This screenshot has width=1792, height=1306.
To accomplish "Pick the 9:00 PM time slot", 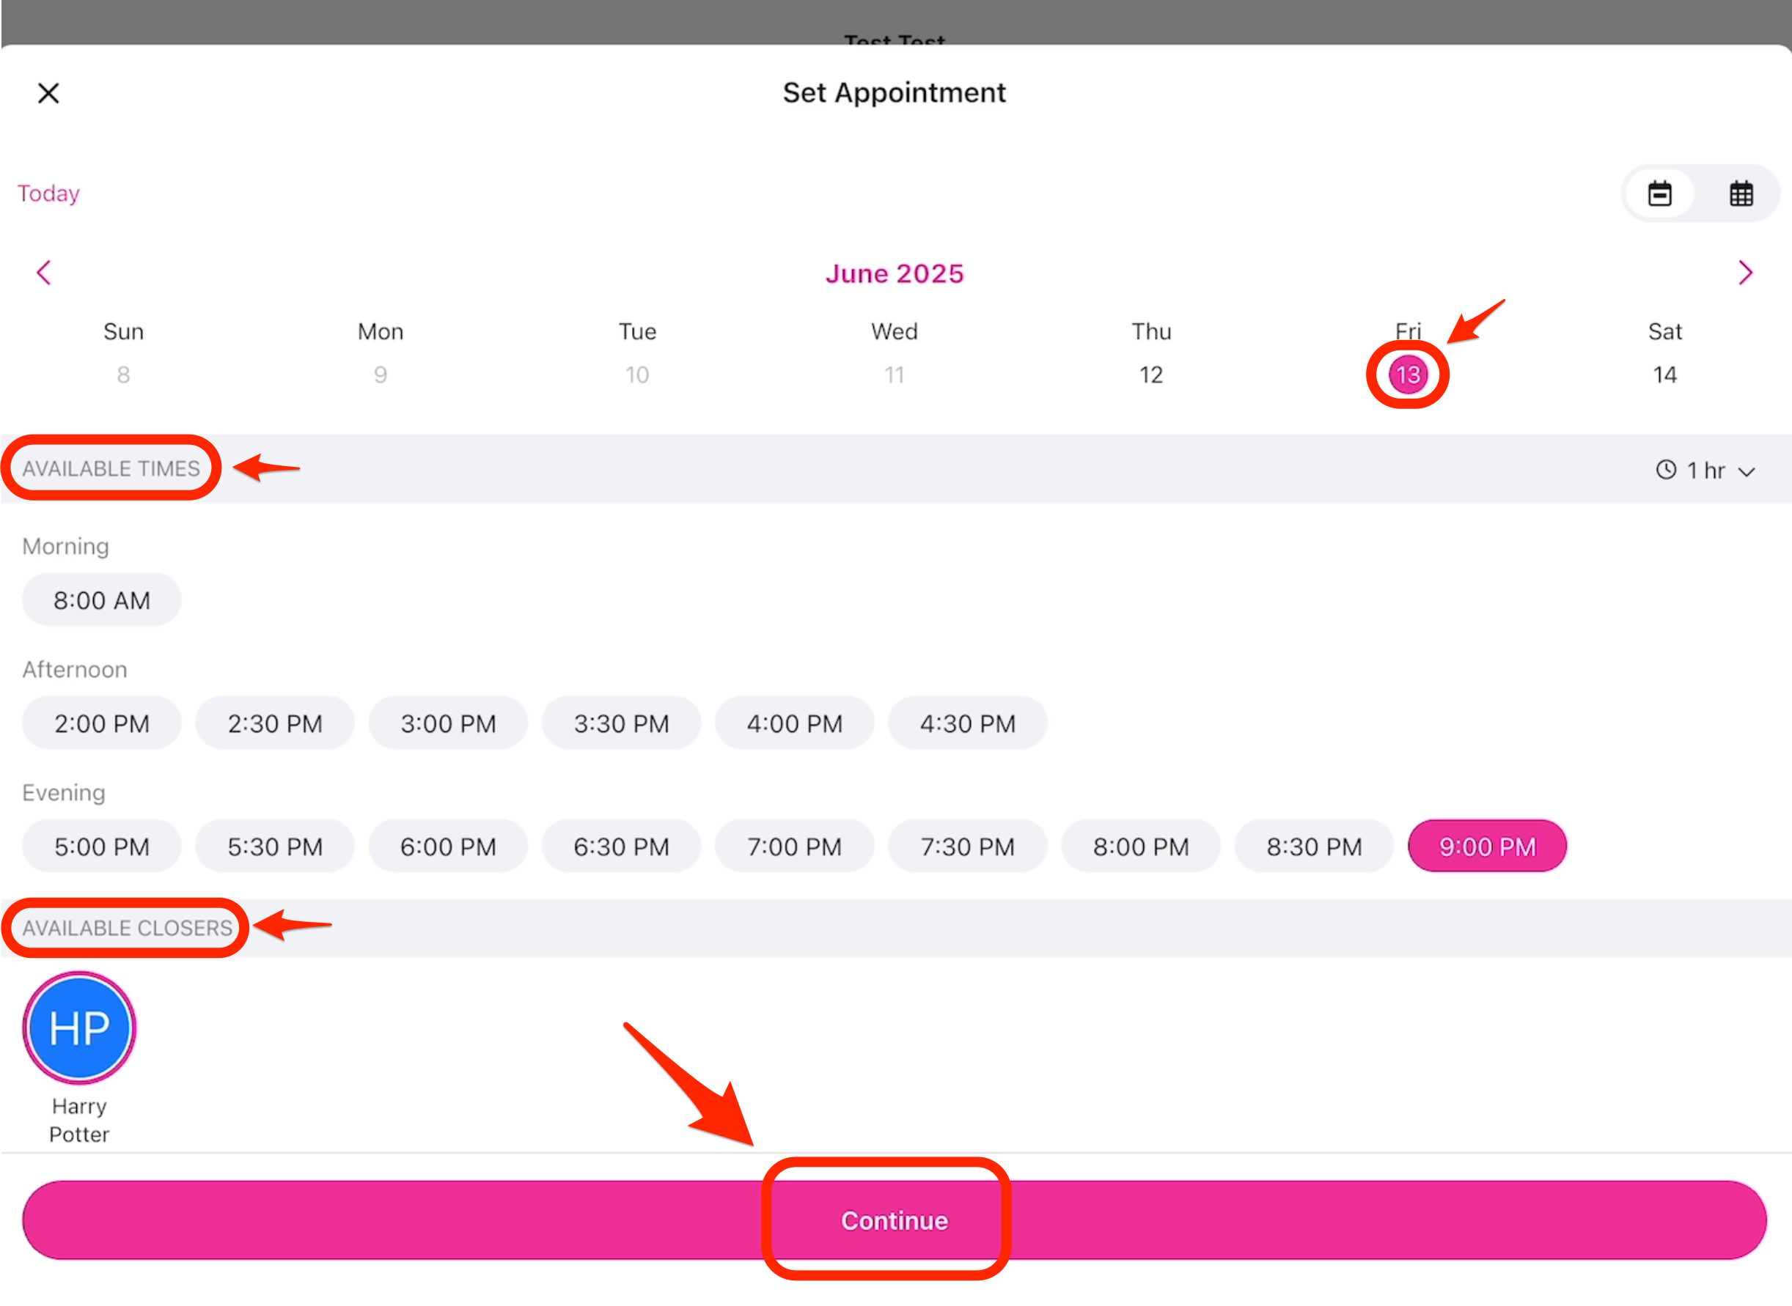I will [1487, 846].
